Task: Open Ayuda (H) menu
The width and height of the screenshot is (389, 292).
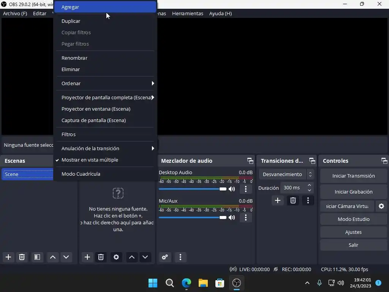Action: pyautogui.click(x=220, y=13)
